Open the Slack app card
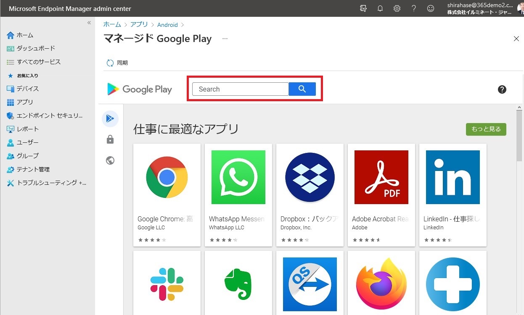 click(x=167, y=283)
